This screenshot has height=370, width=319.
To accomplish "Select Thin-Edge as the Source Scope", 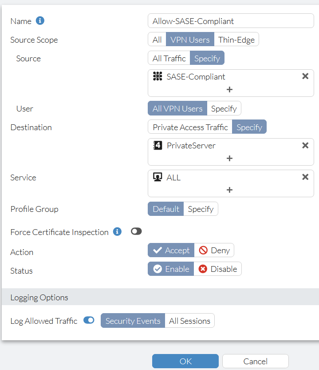I will [x=236, y=39].
